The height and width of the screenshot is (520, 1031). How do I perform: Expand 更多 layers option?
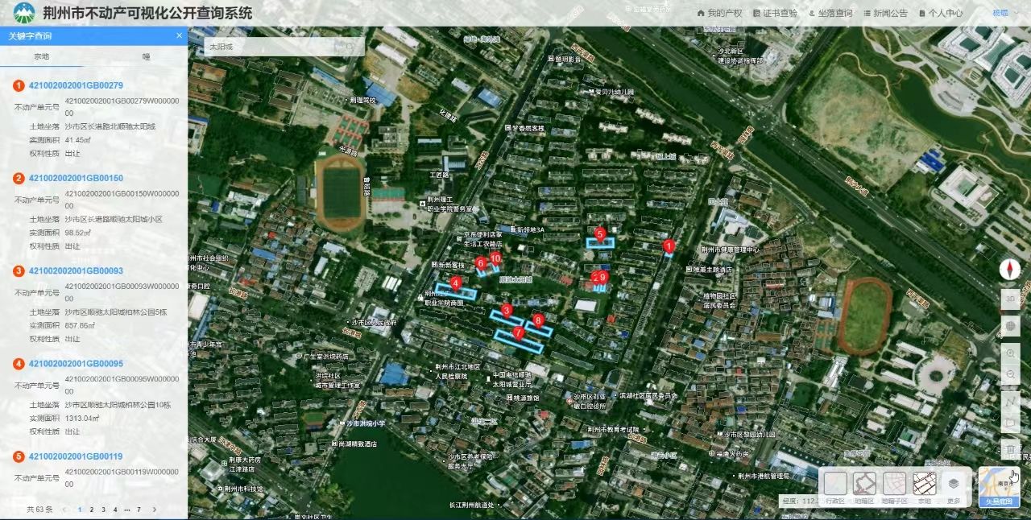(x=953, y=485)
